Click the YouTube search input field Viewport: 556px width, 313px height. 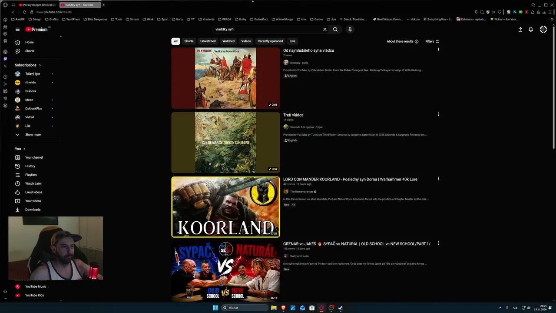267,30
